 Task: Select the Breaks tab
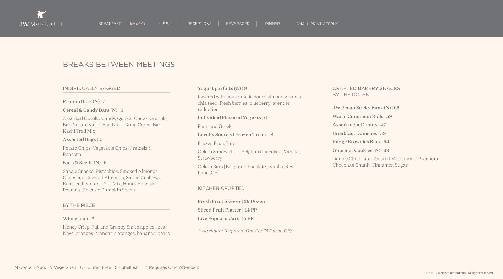[x=138, y=23]
